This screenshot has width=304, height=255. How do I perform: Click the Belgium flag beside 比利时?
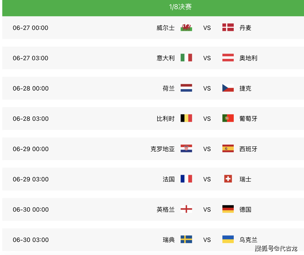pyautogui.click(x=186, y=118)
